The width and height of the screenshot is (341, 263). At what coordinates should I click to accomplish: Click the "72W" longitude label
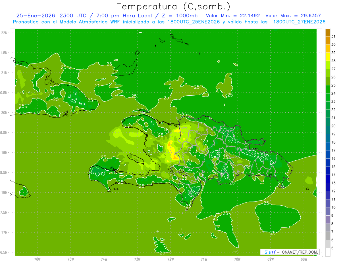170,259
